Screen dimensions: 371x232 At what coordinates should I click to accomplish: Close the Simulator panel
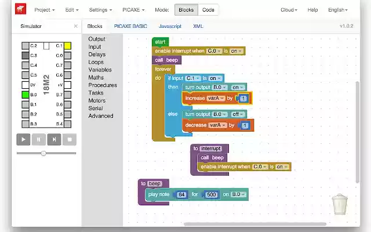click(x=75, y=26)
